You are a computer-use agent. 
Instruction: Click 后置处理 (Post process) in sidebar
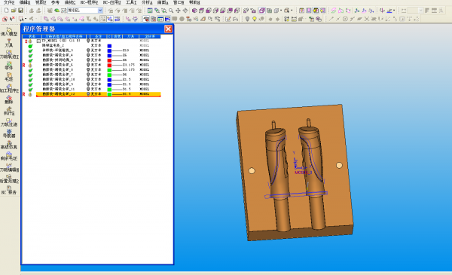[x=9, y=179]
